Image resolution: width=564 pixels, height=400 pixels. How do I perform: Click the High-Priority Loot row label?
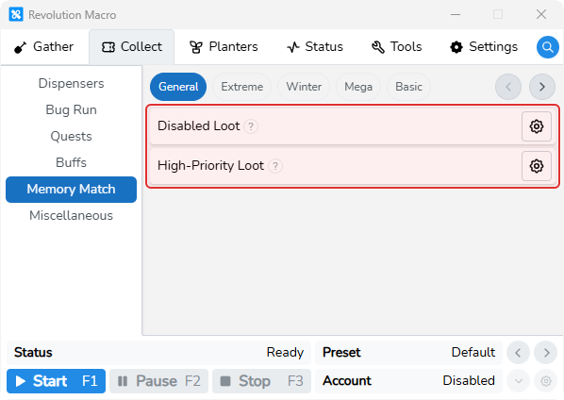[x=210, y=166]
